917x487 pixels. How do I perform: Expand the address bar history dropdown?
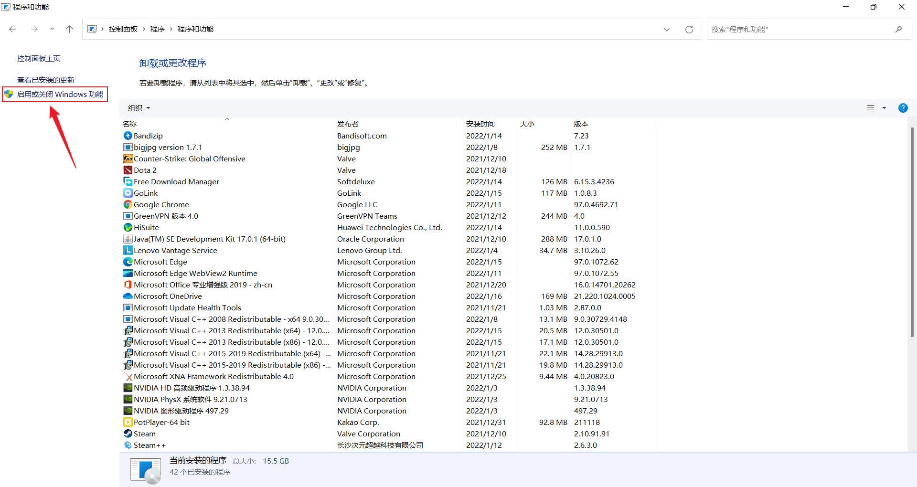(x=666, y=29)
